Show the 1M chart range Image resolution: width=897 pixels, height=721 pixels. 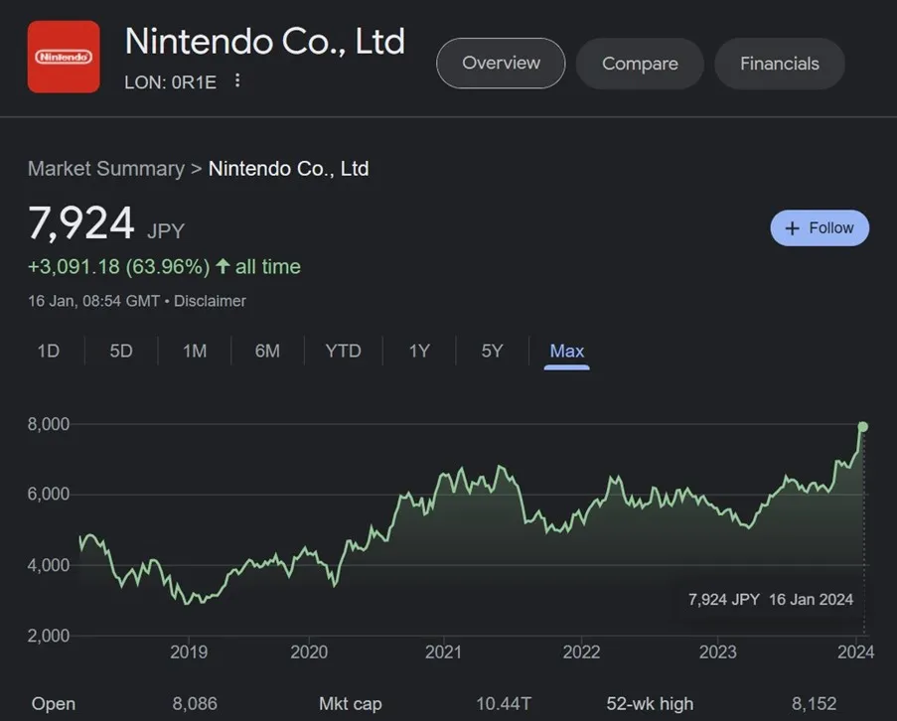(195, 351)
